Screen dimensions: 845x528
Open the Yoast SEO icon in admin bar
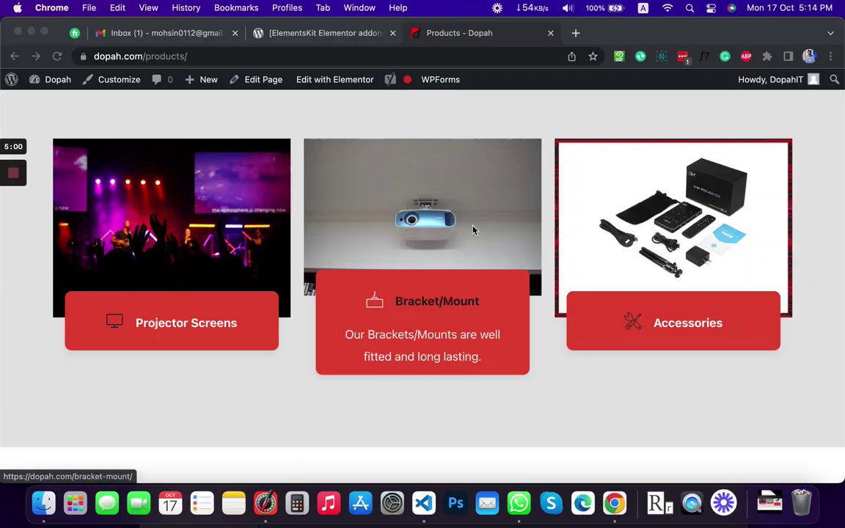tap(391, 79)
